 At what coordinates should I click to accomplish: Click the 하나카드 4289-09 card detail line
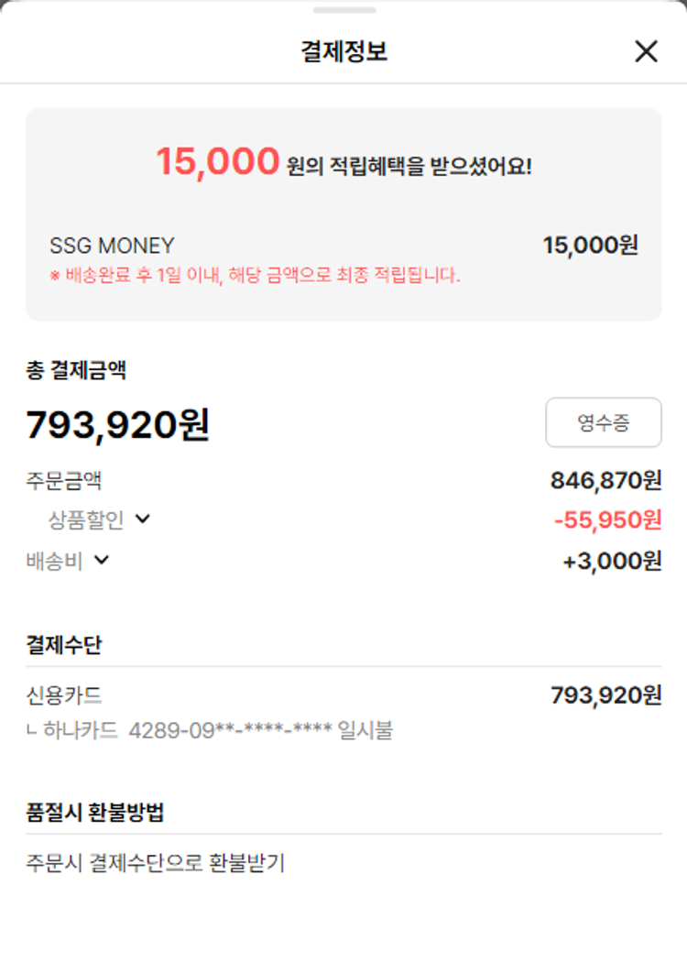210,730
